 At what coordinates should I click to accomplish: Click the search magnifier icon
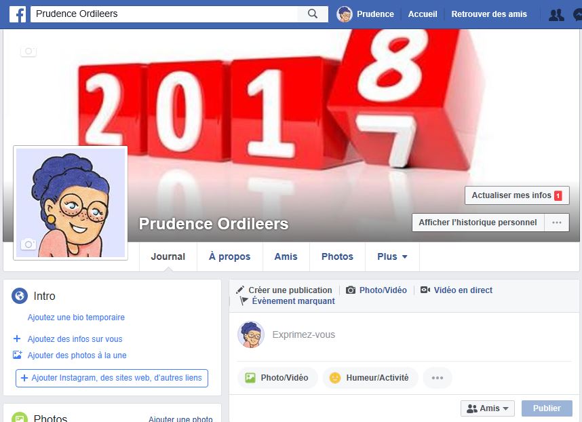pos(313,14)
